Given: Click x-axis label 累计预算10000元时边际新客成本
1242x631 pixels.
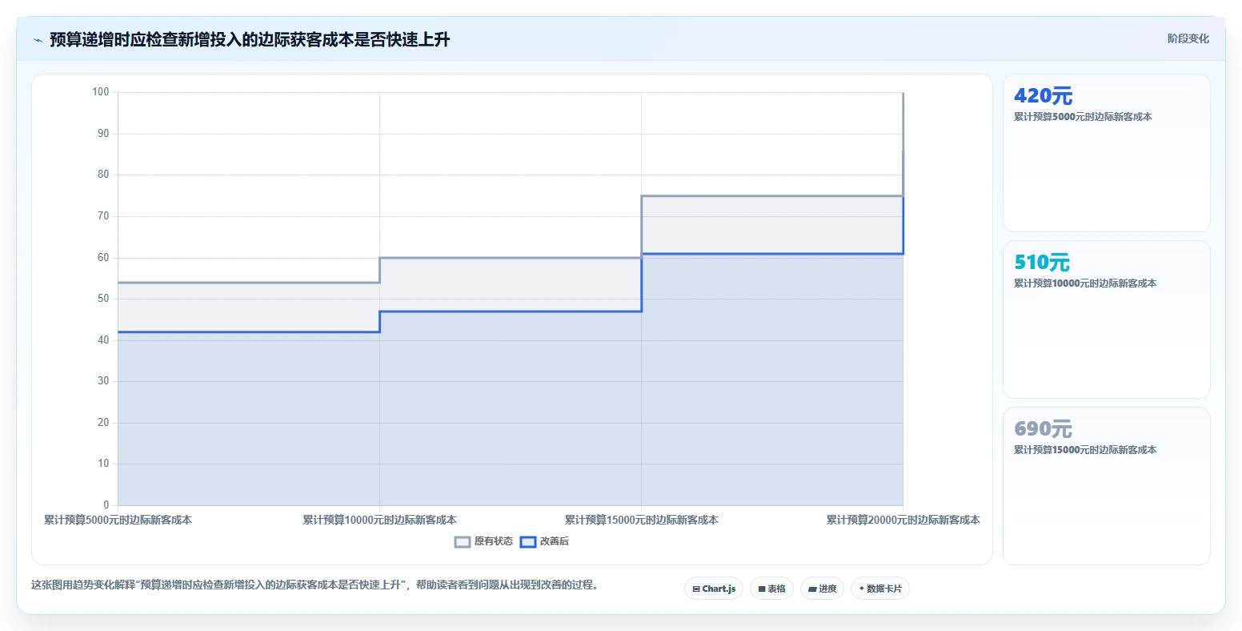Looking at the screenshot, I should coord(379,520).
